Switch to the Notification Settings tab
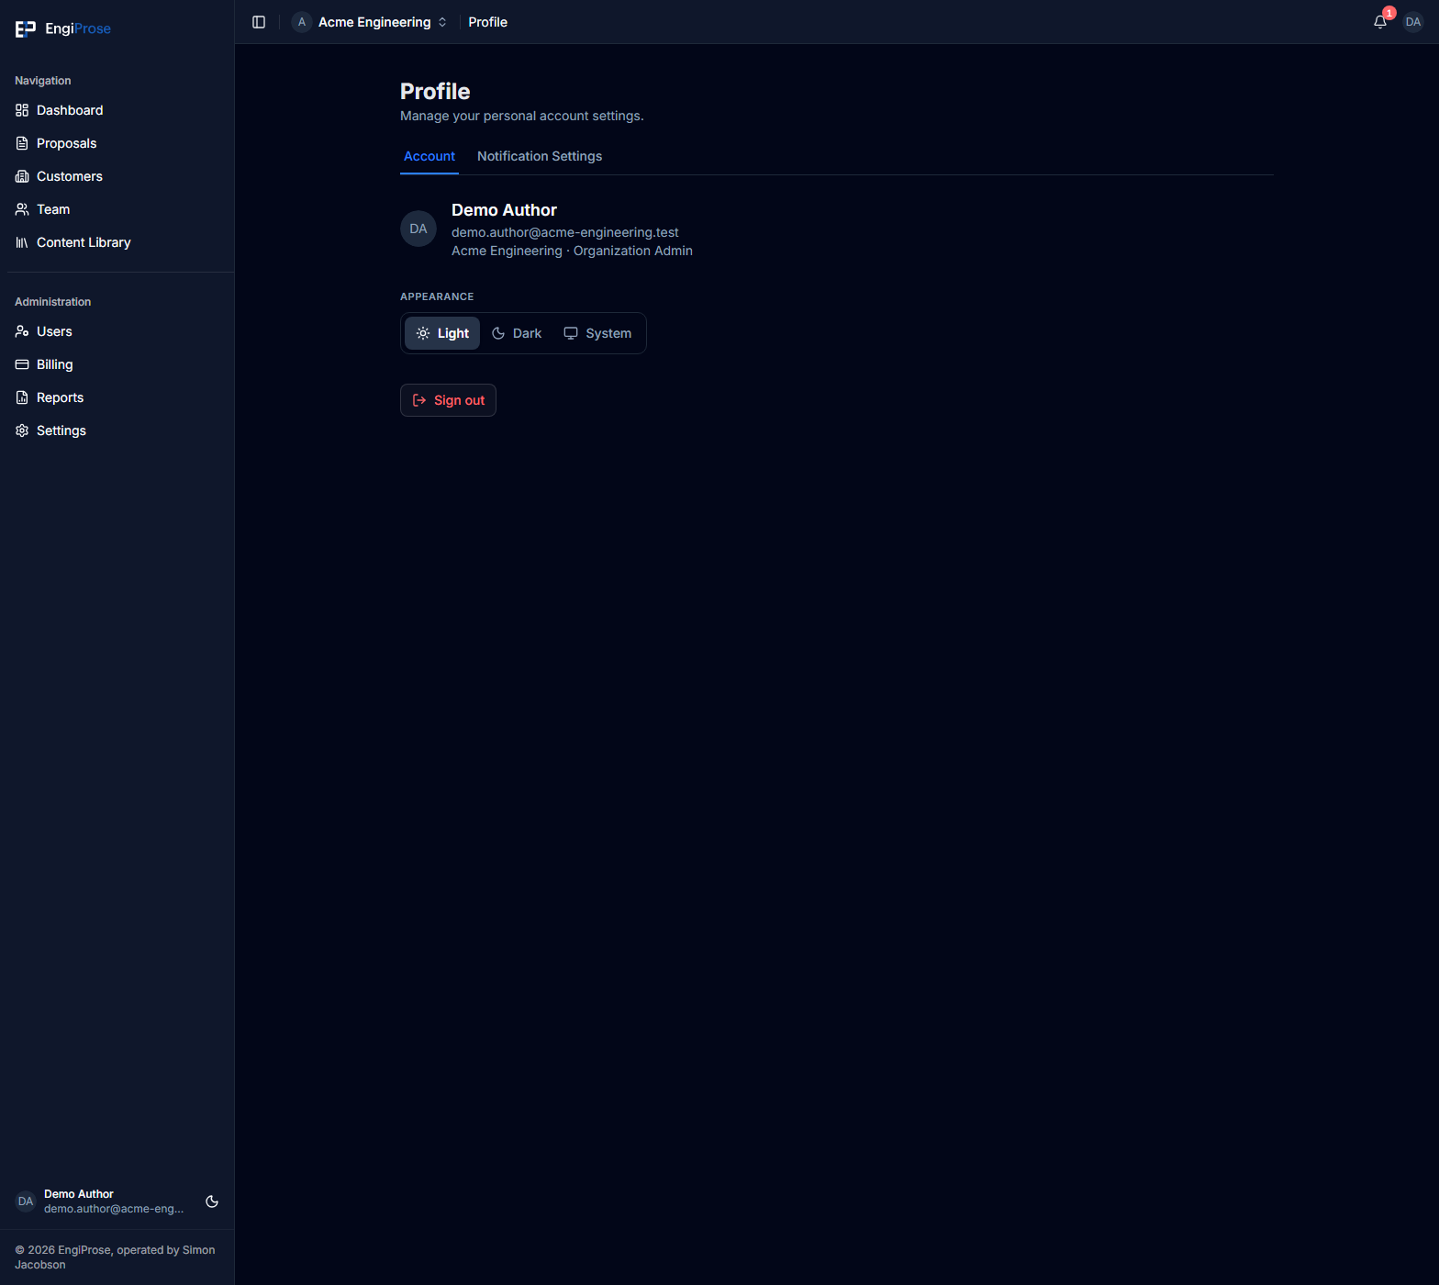 coord(540,157)
